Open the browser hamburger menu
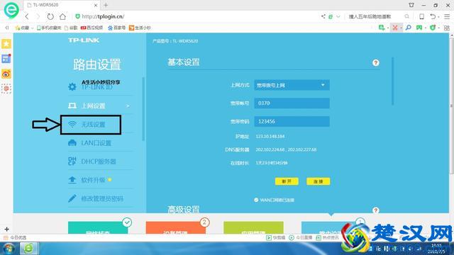The height and width of the screenshot is (255, 454). point(447,16)
